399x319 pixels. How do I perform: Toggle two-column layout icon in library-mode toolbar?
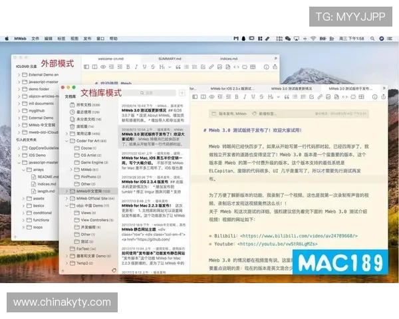(203, 97)
